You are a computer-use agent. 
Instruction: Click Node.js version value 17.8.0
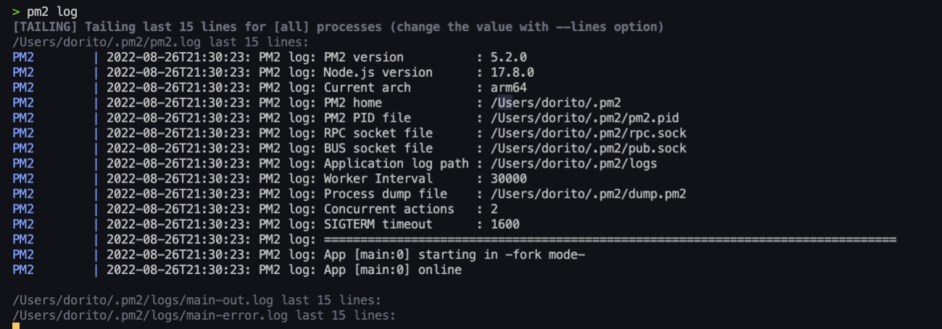(512, 72)
